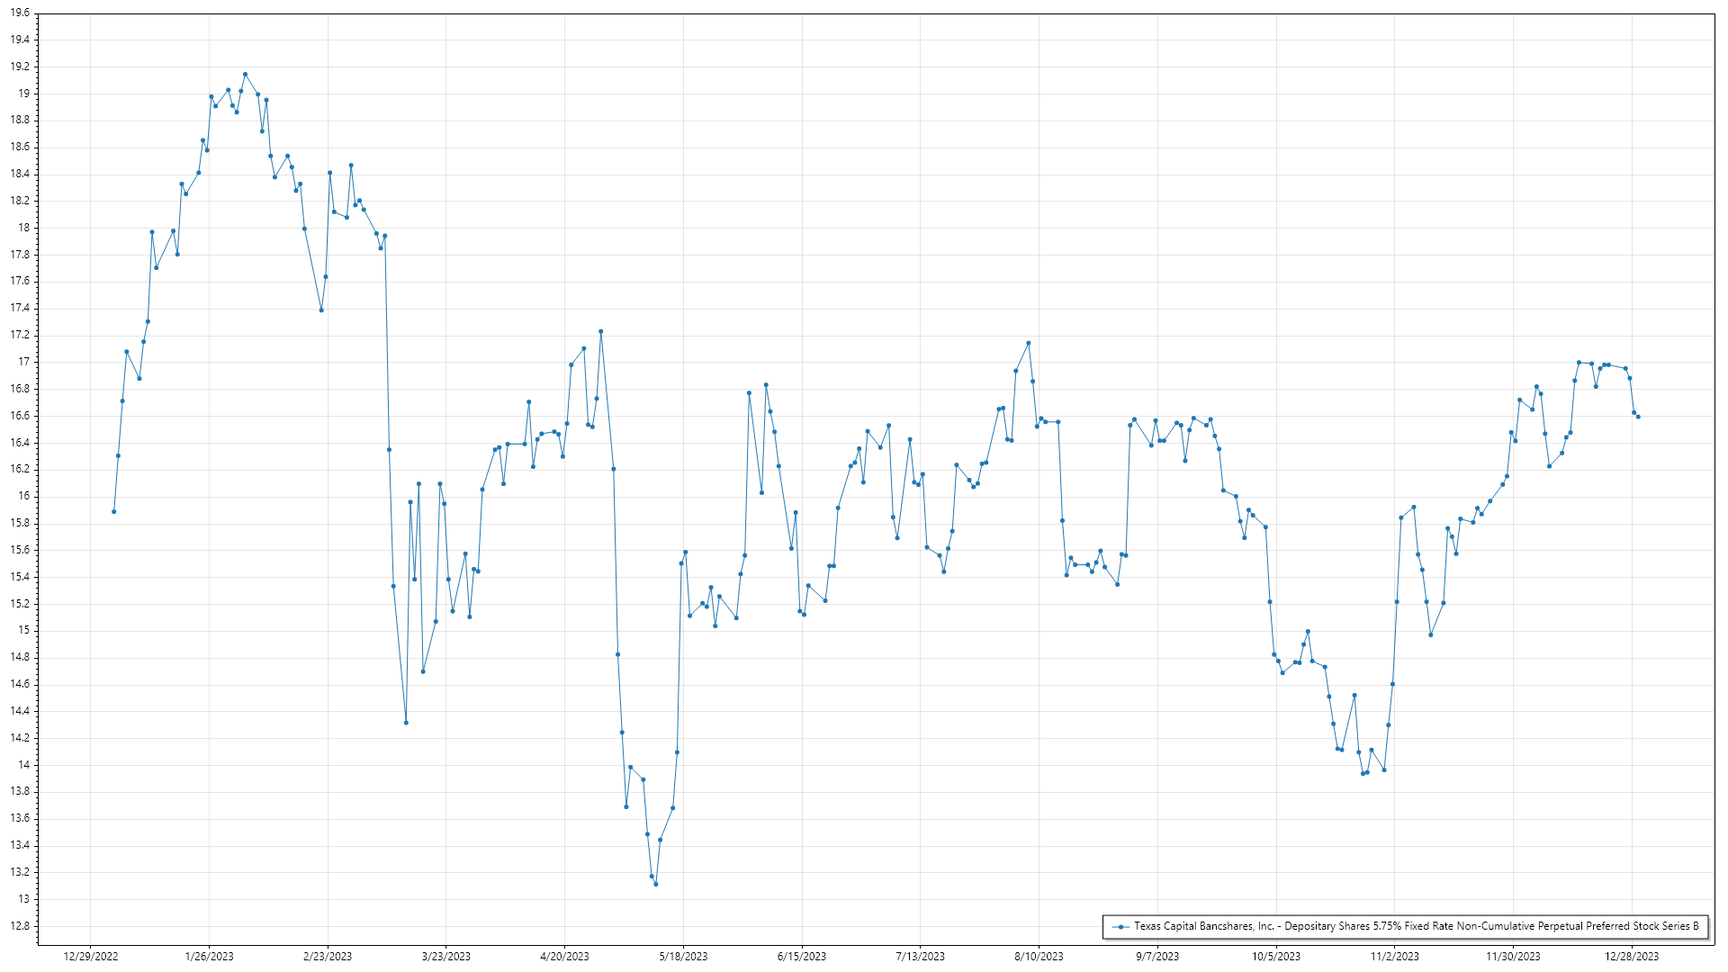Click the 14.4 y-axis value label
This screenshot has height=972, width=1728.
click(x=20, y=711)
